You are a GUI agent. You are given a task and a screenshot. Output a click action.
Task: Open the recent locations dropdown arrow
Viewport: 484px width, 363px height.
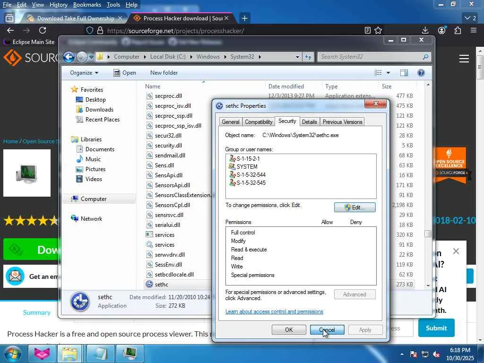click(x=91, y=57)
